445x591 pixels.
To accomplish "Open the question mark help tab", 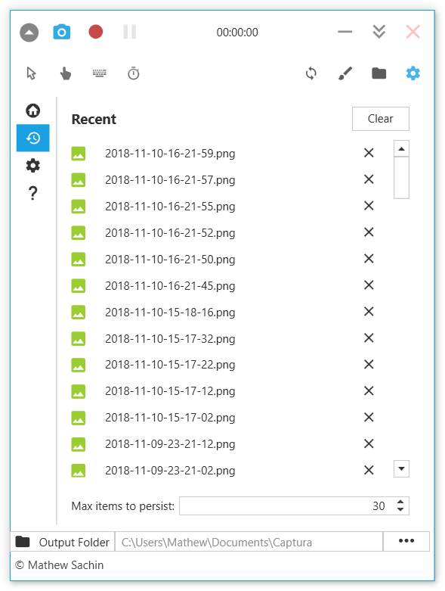I will (x=33, y=193).
